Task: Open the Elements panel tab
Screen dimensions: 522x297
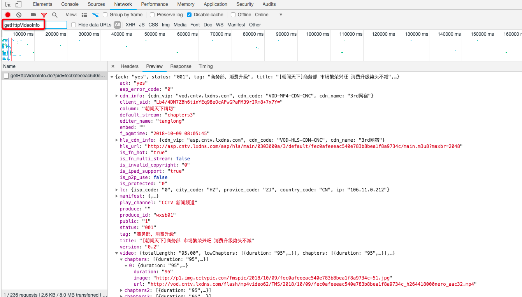Action: tap(42, 4)
